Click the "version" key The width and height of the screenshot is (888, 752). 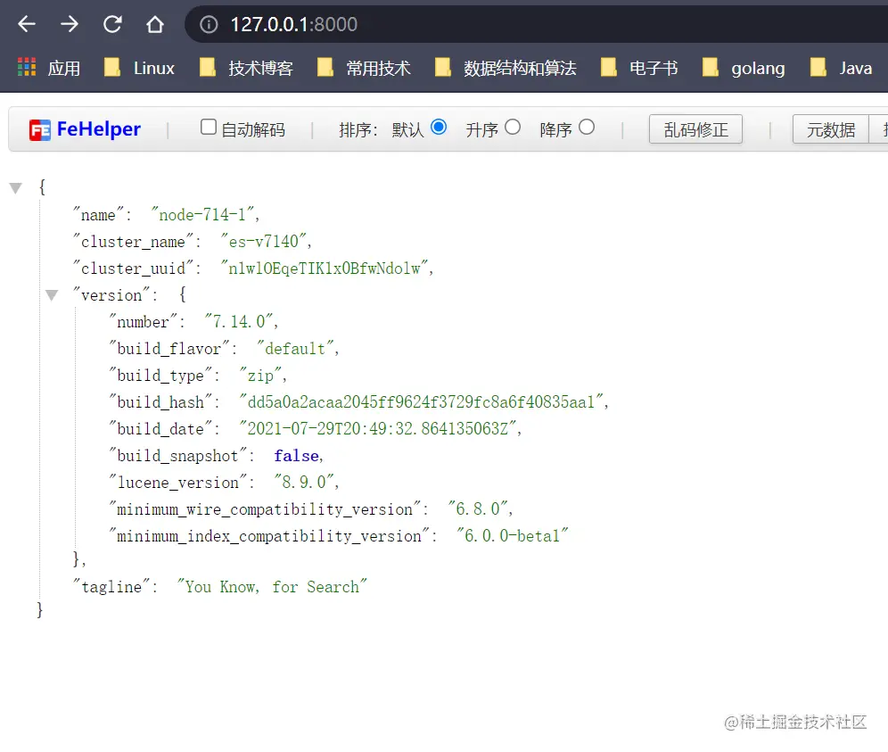pyautogui.click(x=111, y=294)
